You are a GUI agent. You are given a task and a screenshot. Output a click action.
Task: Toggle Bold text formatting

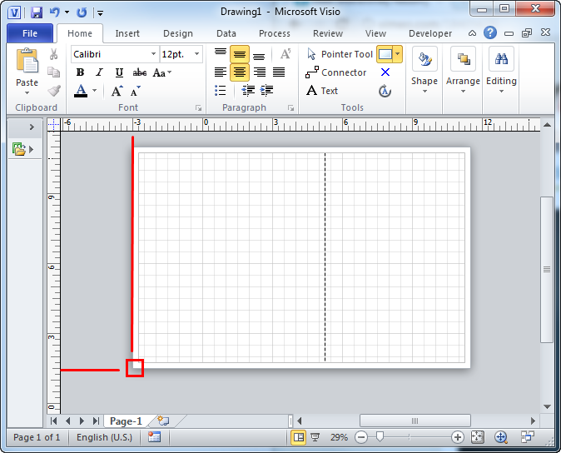[x=80, y=72]
